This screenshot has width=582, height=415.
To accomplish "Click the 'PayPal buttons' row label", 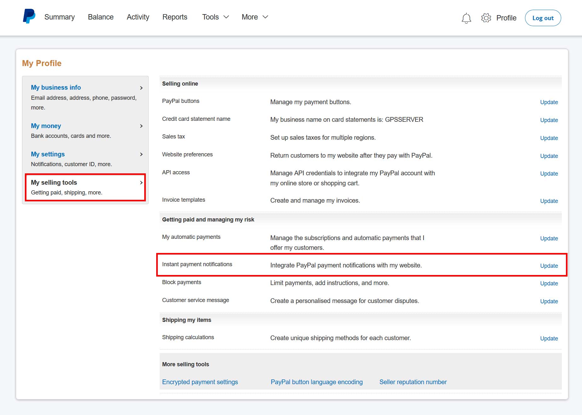I will pos(181,101).
